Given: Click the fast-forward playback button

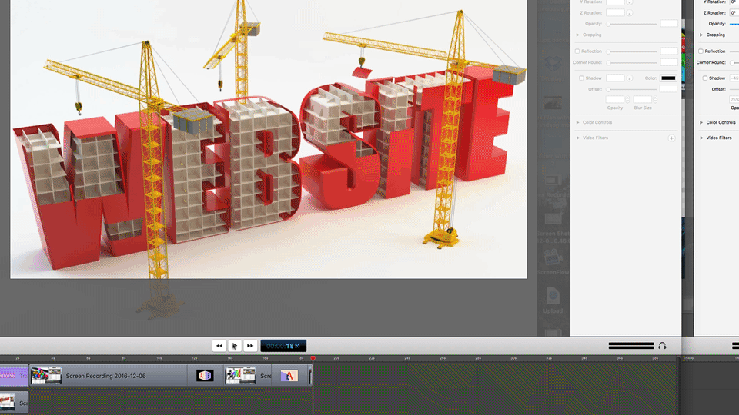Looking at the screenshot, I should pyautogui.click(x=250, y=346).
